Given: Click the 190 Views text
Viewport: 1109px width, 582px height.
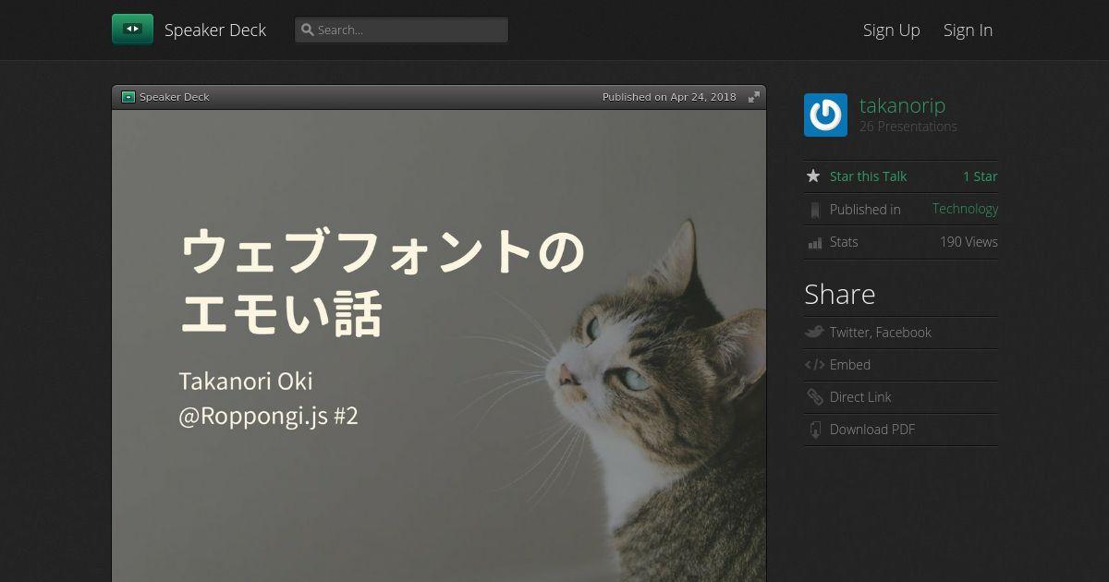Looking at the screenshot, I should [969, 242].
